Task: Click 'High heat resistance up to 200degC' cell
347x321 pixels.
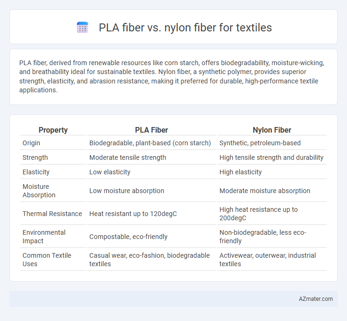Action: [258, 214]
